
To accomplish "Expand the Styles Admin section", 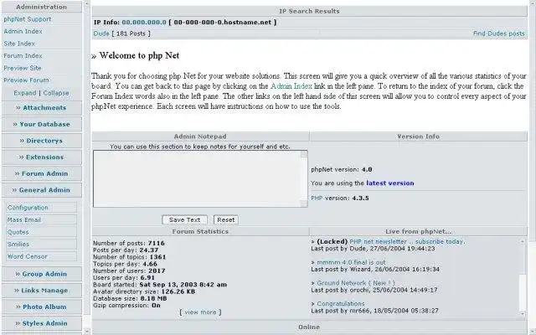I will [x=42, y=323].
